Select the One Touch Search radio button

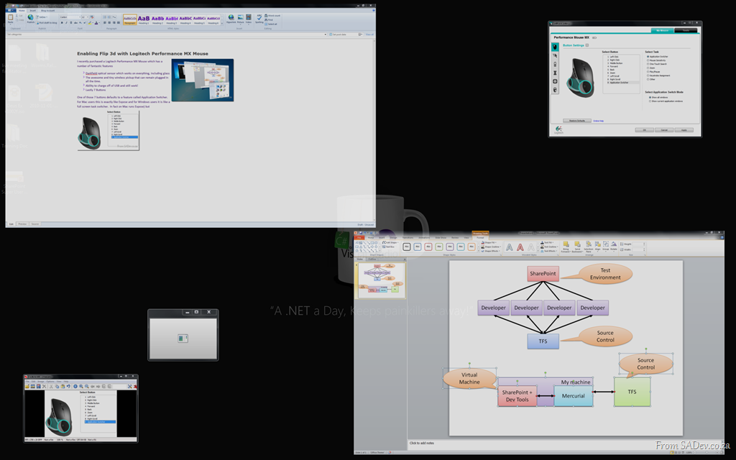648,64
